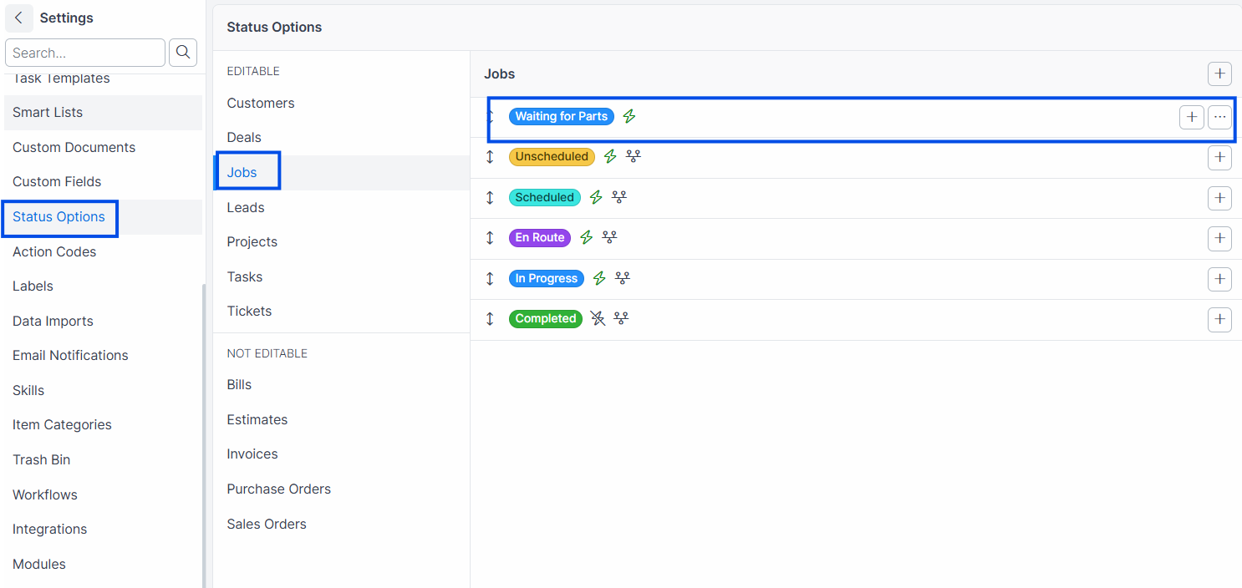Viewport: 1242px width, 588px height.
Task: Click plus button on Waiting for Parts row
Action: (x=1191, y=117)
